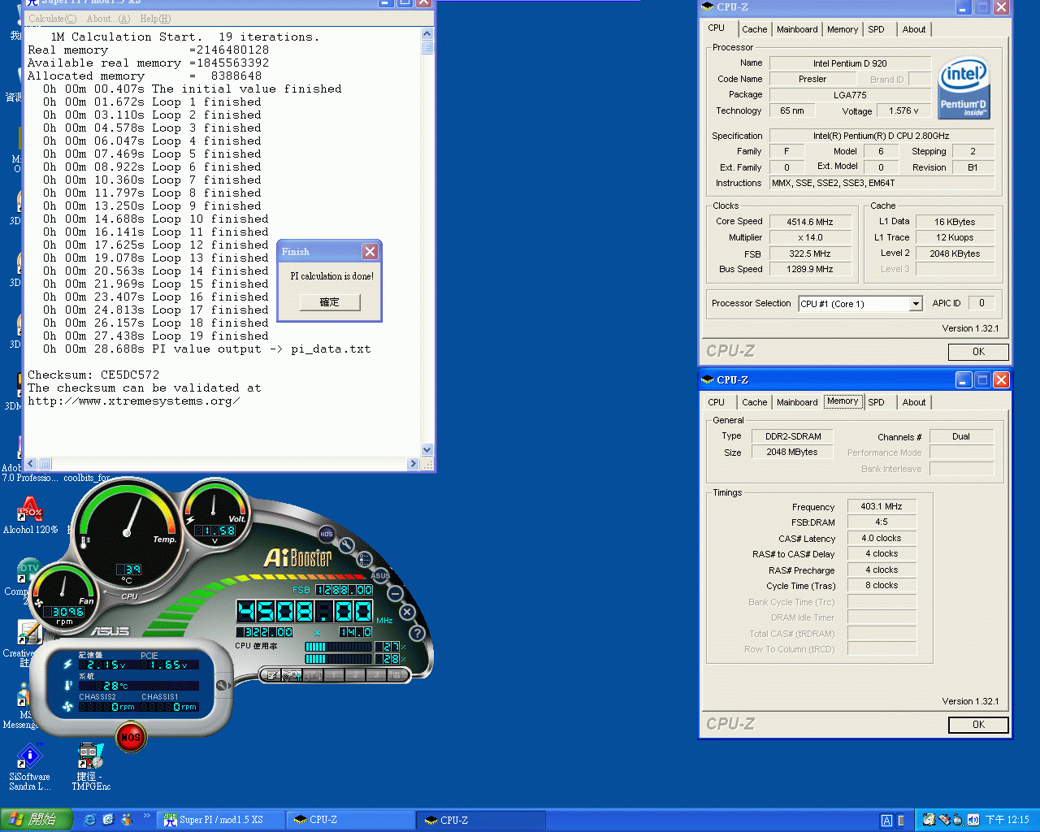Click the save disk icon in AI Booster toolbar

396,675
